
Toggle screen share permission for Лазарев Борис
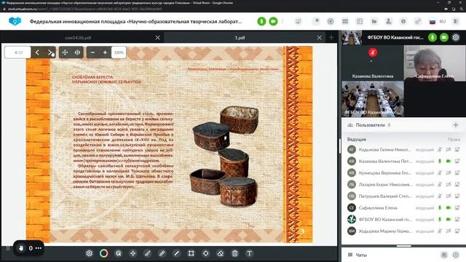(457, 184)
